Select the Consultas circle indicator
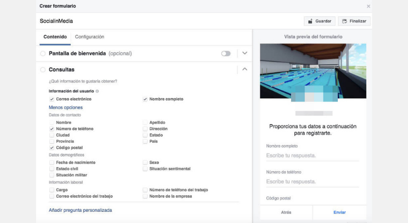Image resolution: width=408 pixels, height=223 pixels. (x=42, y=70)
